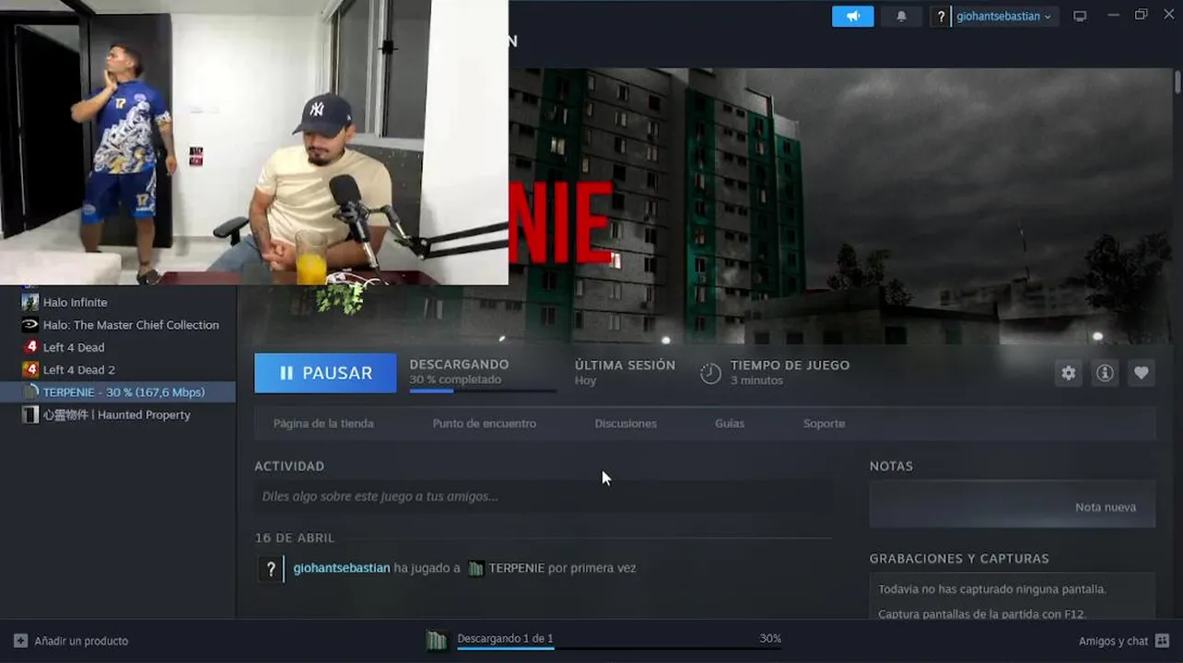This screenshot has height=663, width=1183.
Task: Switch to Big Picture mode monitor icon
Action: point(1080,16)
